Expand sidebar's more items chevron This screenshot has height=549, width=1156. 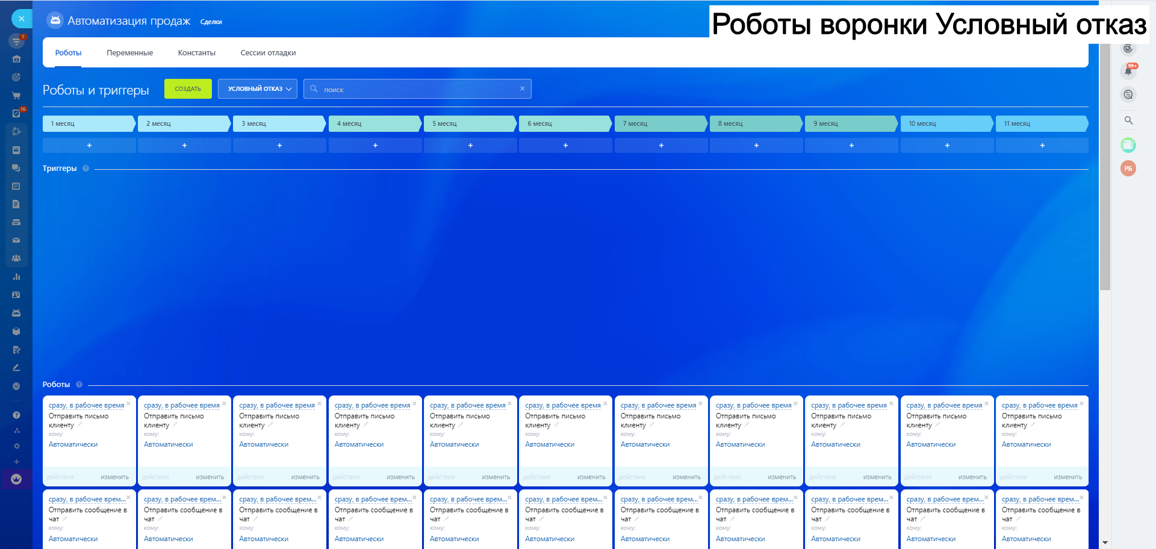(x=16, y=386)
